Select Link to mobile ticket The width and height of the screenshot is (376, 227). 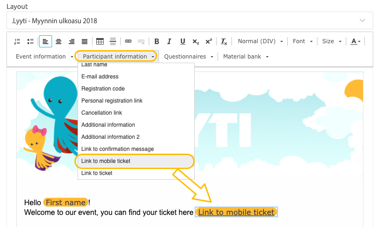pyautogui.click(x=136, y=161)
